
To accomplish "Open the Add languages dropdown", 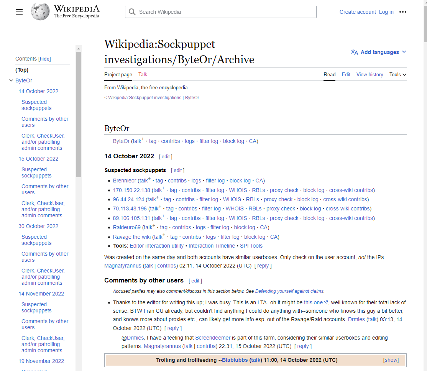I will coord(379,52).
